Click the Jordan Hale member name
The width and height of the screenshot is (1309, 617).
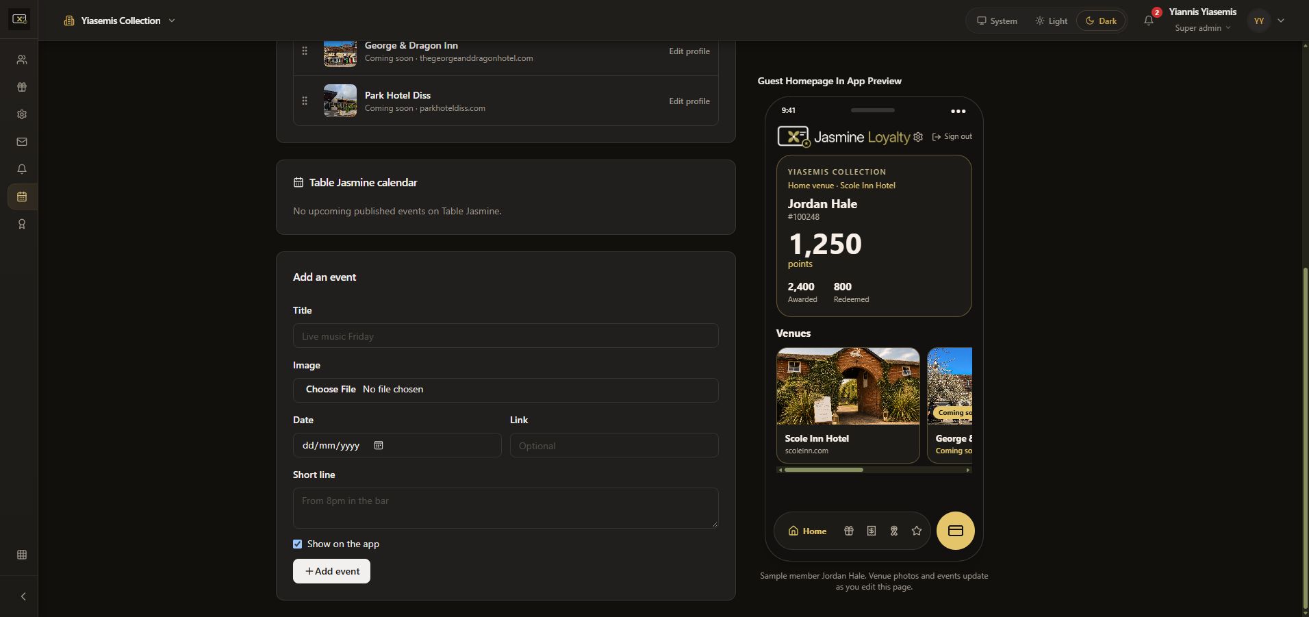coord(822,203)
